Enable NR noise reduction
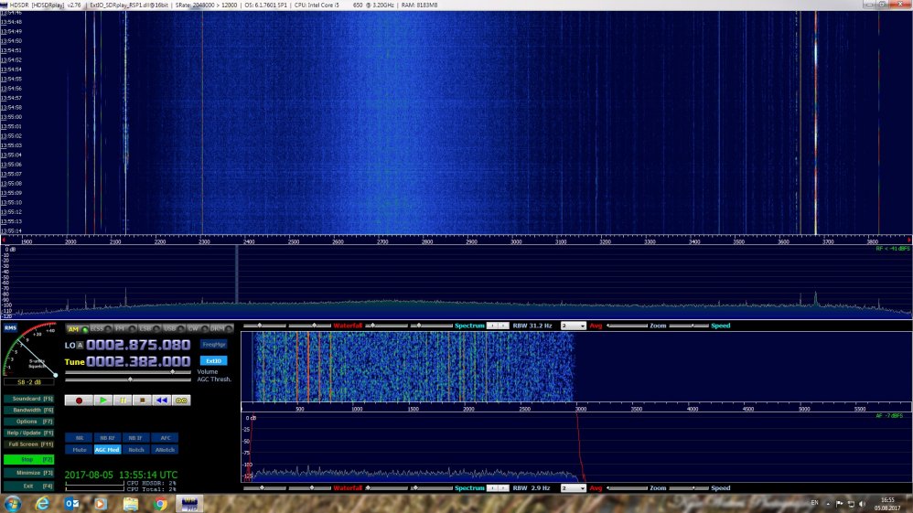Screen dimensions: 913x513 80,438
